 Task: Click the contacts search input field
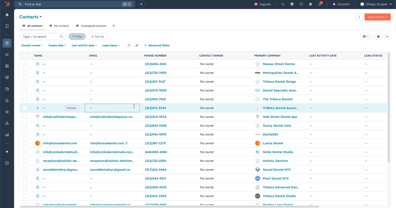click(x=43, y=37)
